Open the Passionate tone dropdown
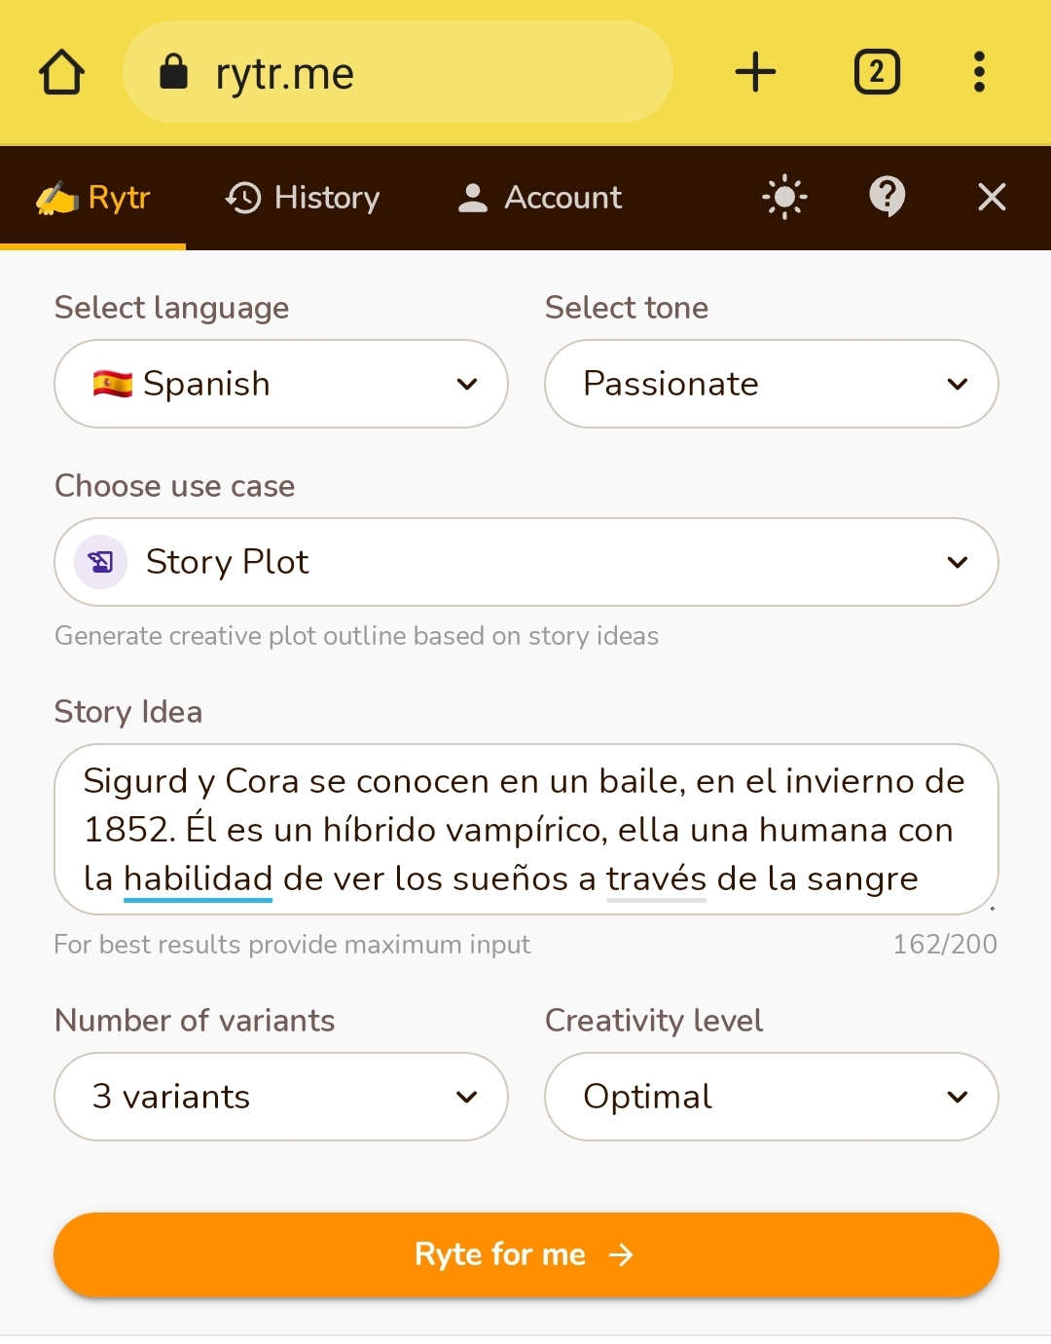The image size is (1051, 1344). pyautogui.click(x=772, y=384)
